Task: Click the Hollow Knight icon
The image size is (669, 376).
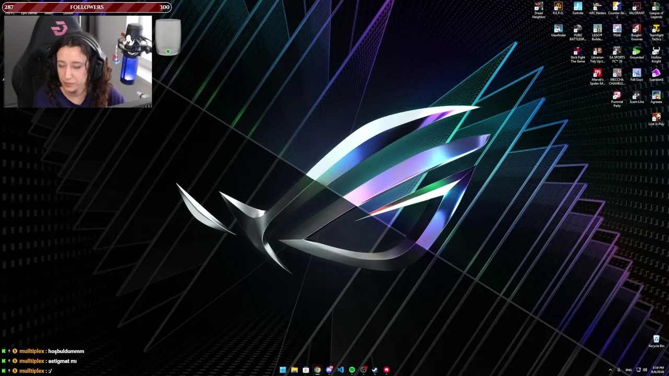Action: coord(656,55)
